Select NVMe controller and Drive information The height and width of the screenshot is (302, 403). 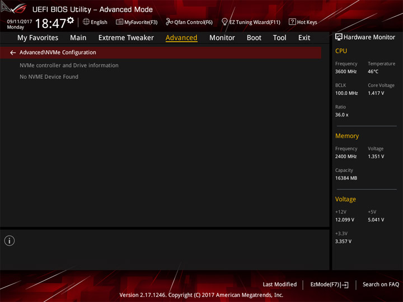tap(69, 65)
